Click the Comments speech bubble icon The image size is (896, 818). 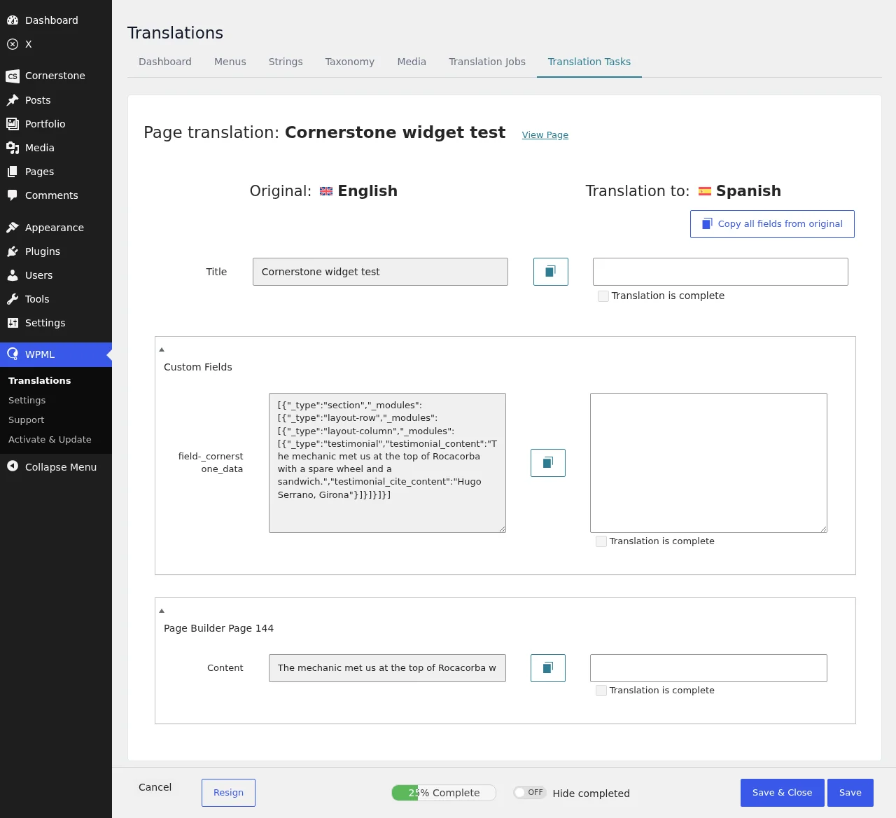(13, 195)
